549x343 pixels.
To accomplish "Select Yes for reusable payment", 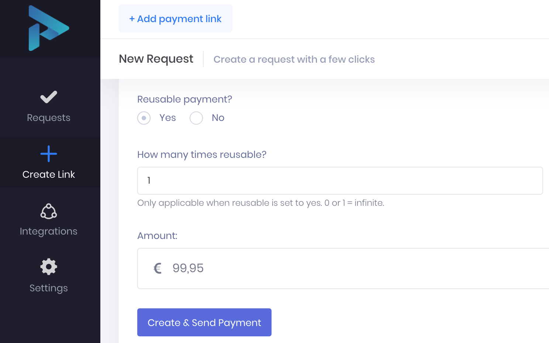I will [x=144, y=118].
